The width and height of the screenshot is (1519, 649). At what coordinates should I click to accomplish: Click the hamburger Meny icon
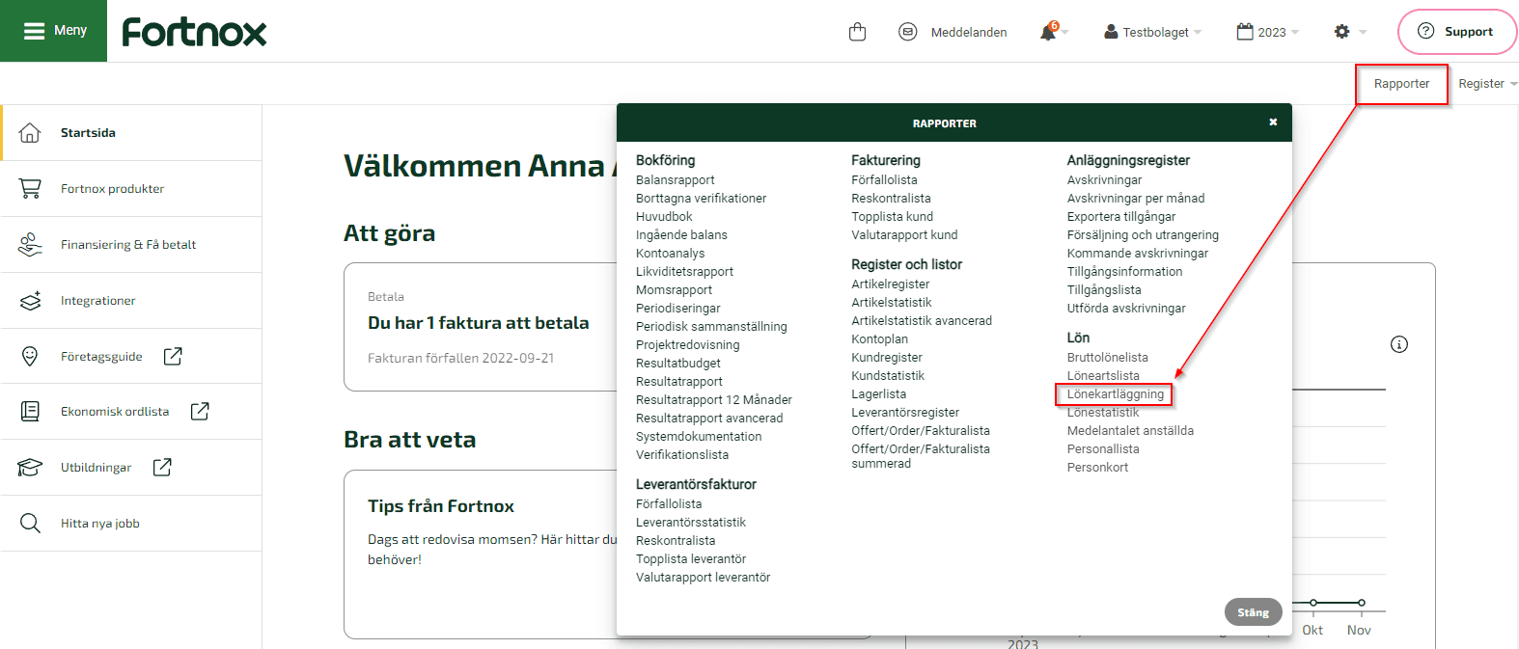tap(35, 31)
